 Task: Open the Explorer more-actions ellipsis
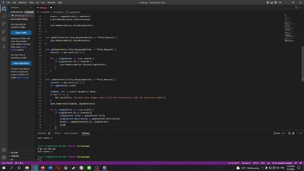tap(31, 8)
